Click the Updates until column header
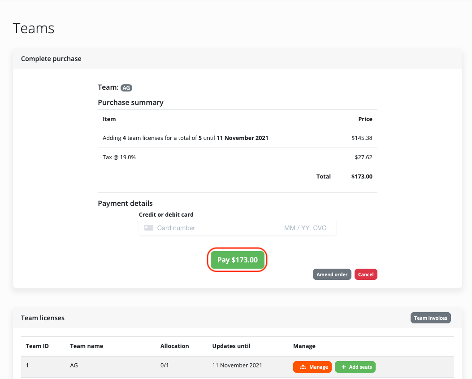 point(231,346)
